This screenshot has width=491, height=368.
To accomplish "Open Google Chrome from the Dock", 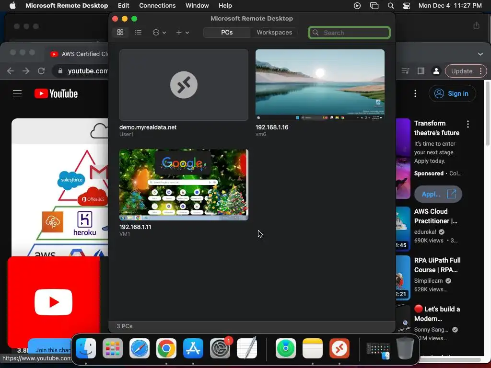I will [x=166, y=348].
